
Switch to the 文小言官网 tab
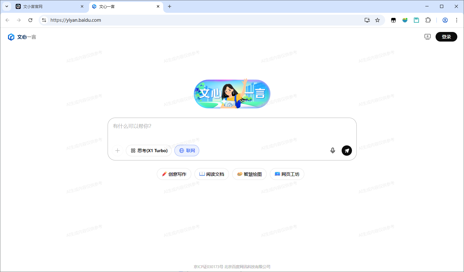tap(48, 6)
